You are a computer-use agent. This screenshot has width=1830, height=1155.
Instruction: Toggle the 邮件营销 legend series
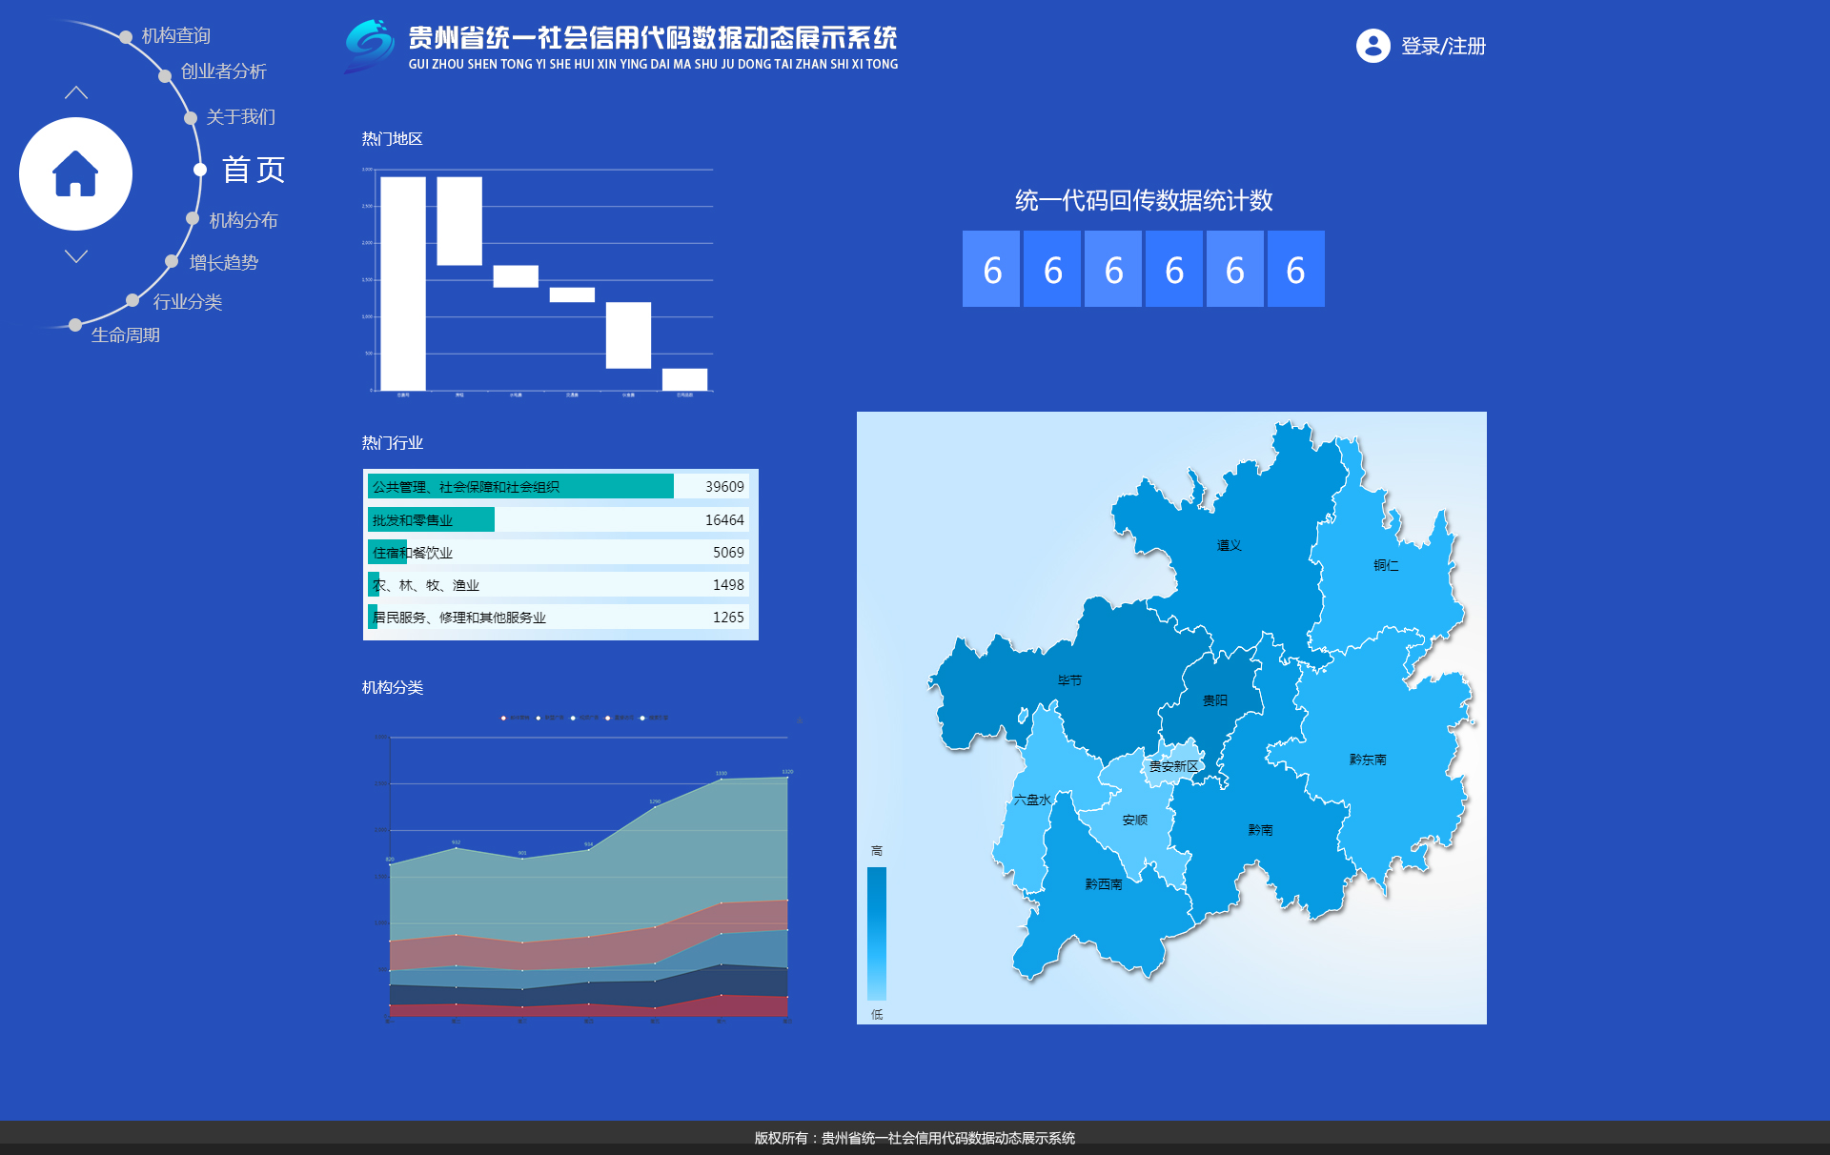click(x=515, y=718)
